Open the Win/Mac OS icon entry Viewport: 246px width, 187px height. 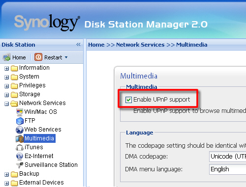coord(20,112)
